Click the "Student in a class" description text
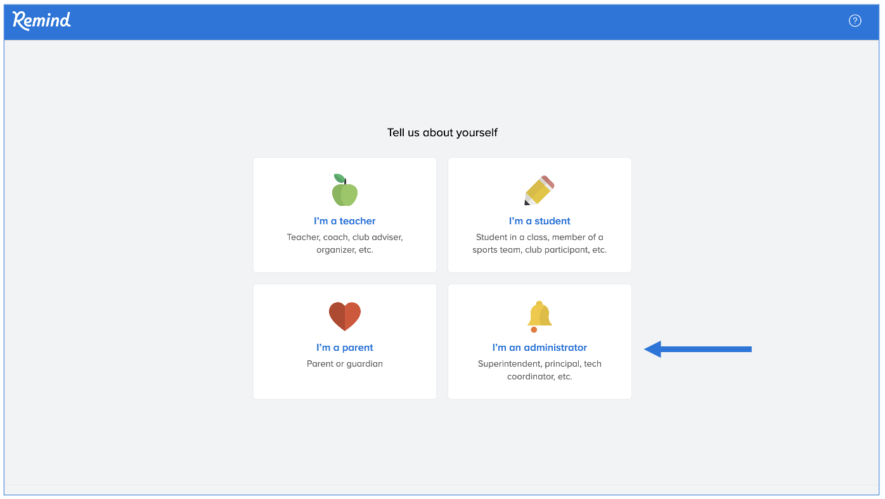The height and width of the screenshot is (499, 885). click(x=539, y=237)
